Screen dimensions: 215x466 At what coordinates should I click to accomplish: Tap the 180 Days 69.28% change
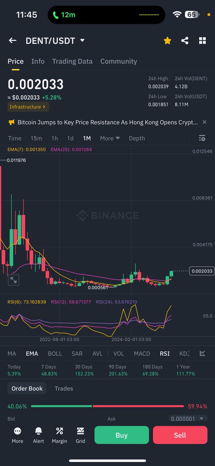(152, 370)
